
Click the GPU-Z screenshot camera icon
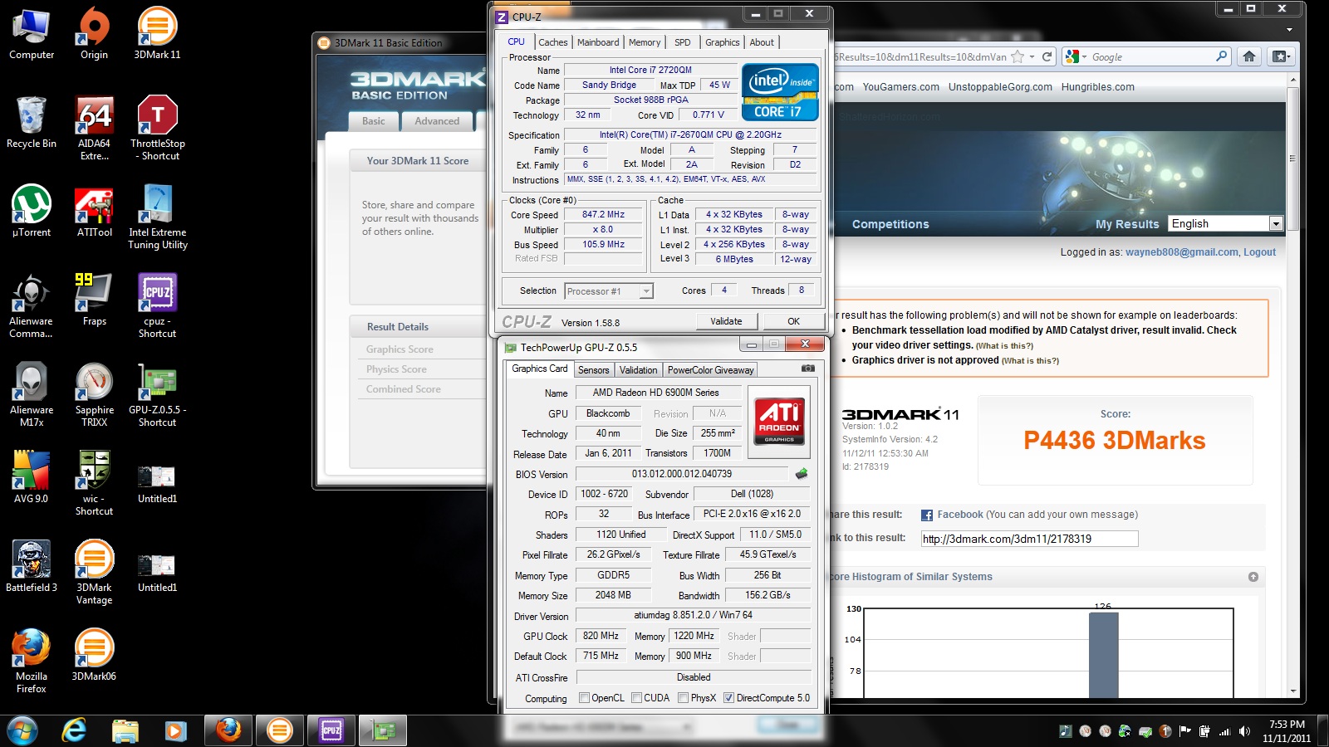[807, 369]
